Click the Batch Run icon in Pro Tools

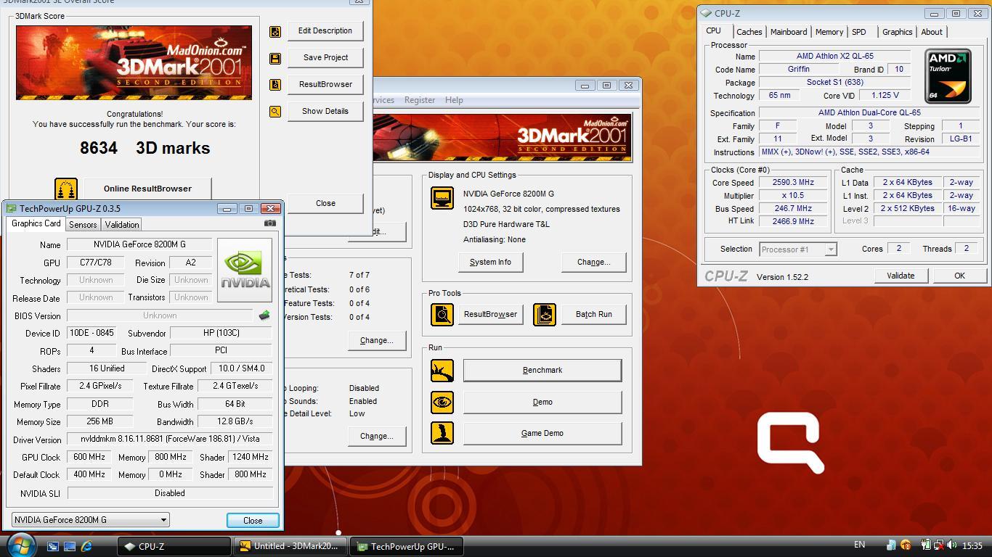545,314
